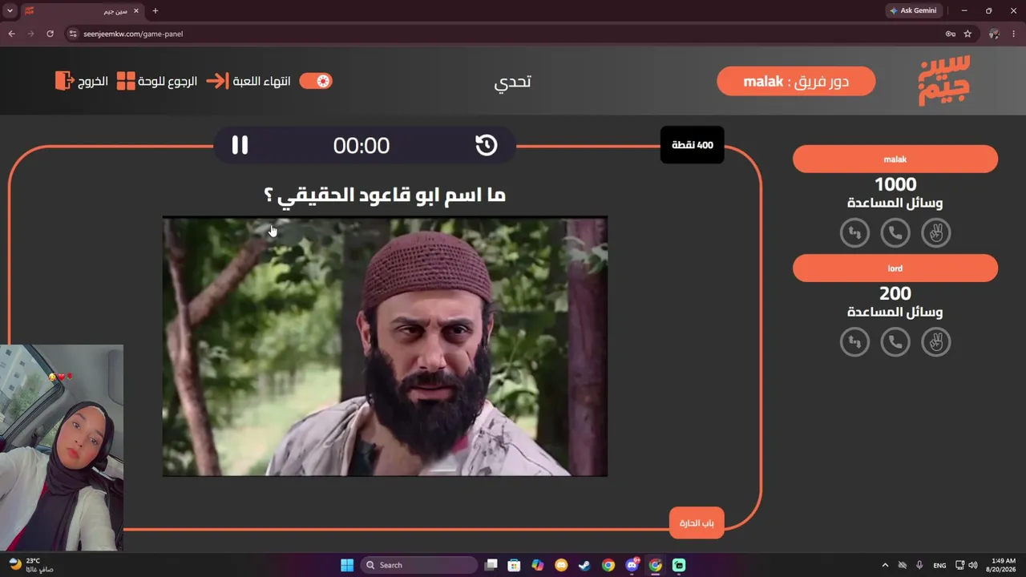Screen dimensions: 1026x577
Task: Click the تحدي header title
Action: click(x=513, y=81)
